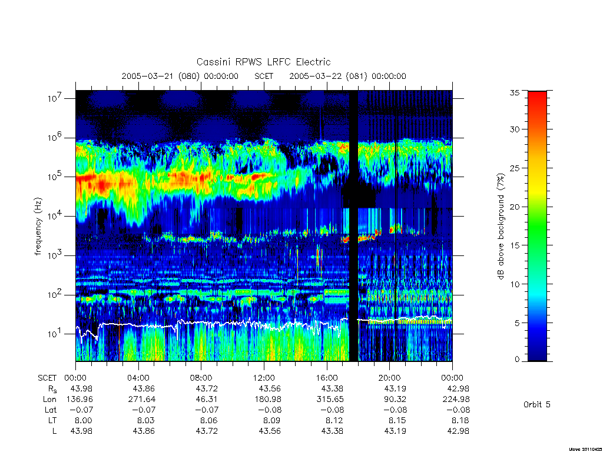The height and width of the screenshot is (452, 603).
Task: Click the 10^2 frequency tick label
Action: pos(55,295)
